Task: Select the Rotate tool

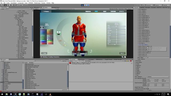Action: pyautogui.click(x=8, y=5)
